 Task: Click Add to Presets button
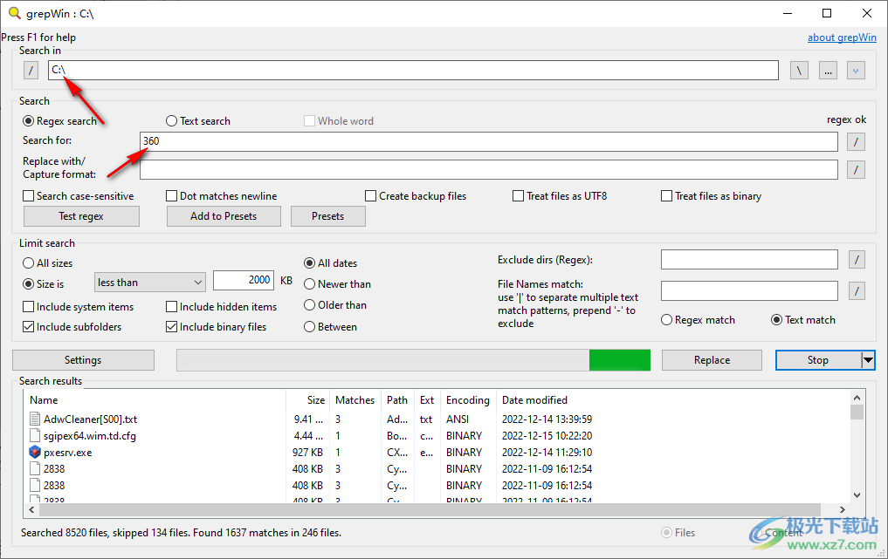224,216
